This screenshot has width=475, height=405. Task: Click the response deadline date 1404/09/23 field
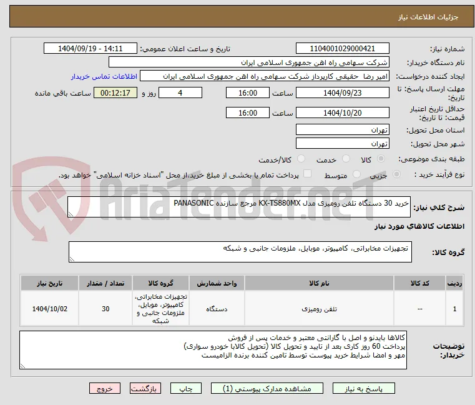tap(342, 93)
